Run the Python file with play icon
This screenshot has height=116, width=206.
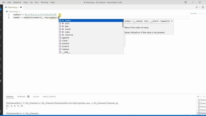click(x=197, y=7)
